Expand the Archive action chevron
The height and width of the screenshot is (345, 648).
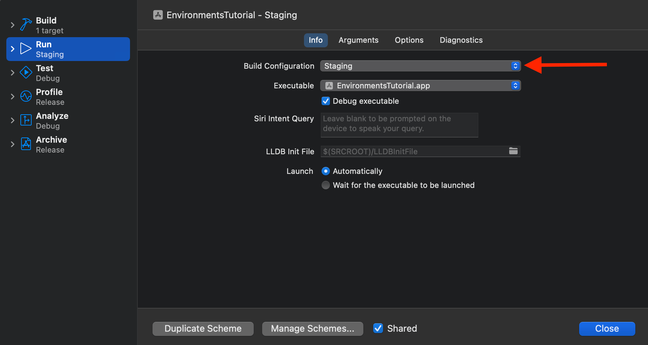12,144
